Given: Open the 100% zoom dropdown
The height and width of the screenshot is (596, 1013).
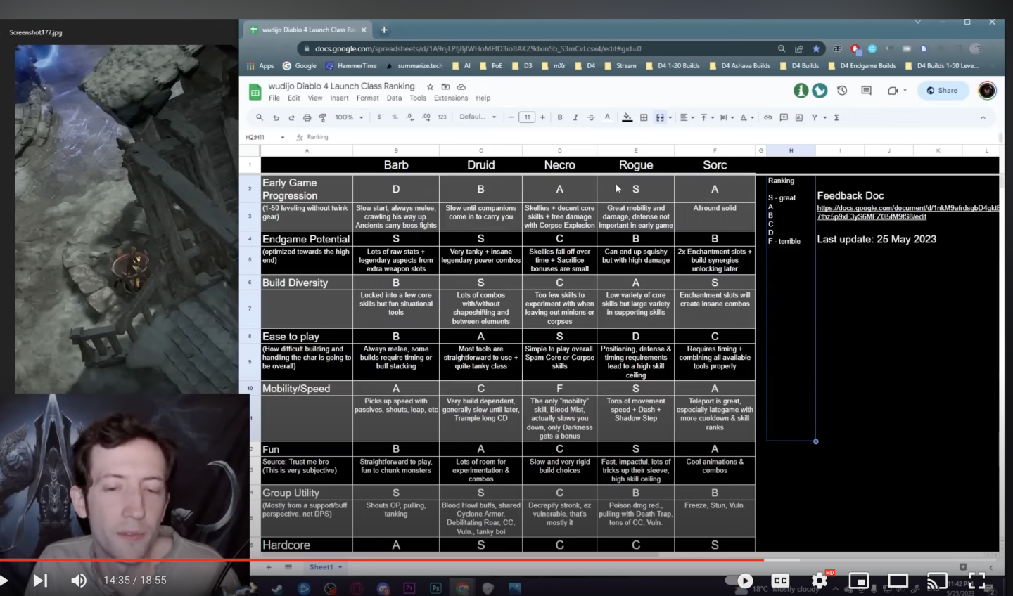Looking at the screenshot, I should click(349, 117).
